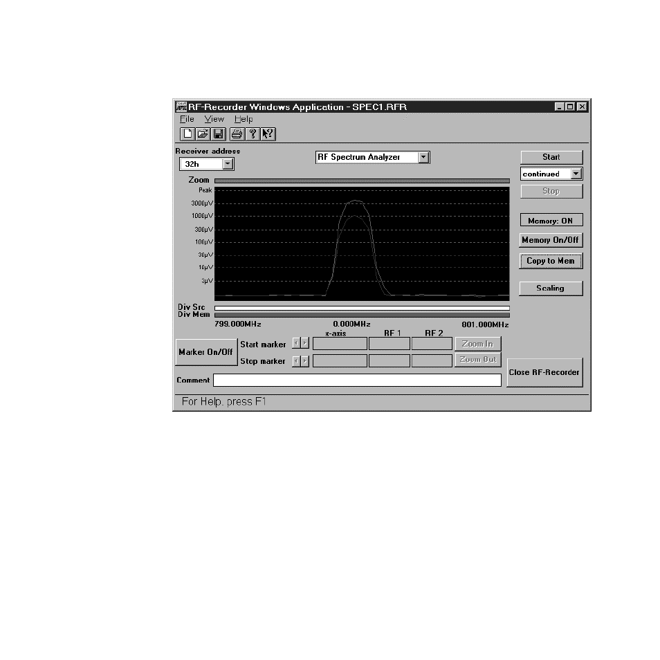Click Start marker right arrow
Viewport: 660px width, 660px height.
(x=304, y=343)
